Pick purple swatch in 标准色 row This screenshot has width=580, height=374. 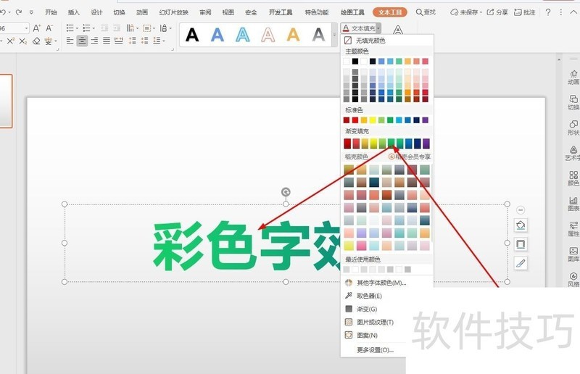tap(425, 120)
